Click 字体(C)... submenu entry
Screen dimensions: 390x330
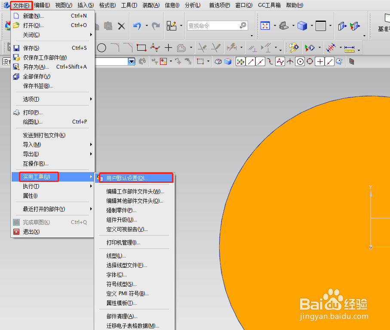(134, 275)
